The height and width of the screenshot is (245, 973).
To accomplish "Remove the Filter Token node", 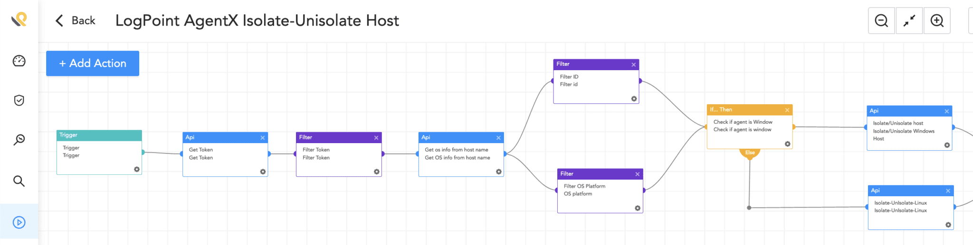I will 376,138.
